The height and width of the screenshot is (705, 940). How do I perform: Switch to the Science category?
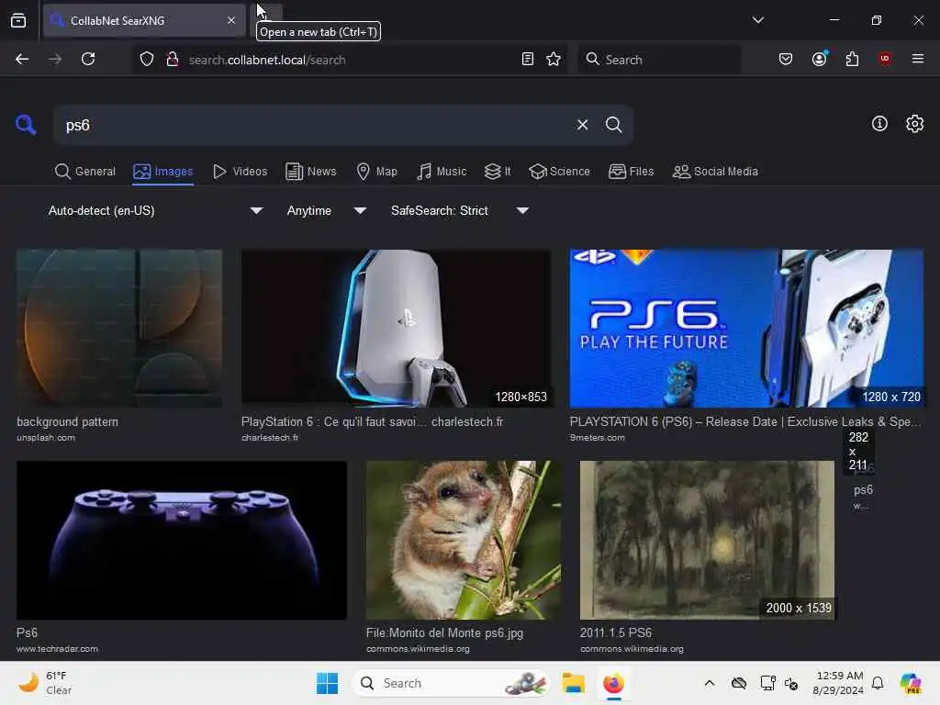point(559,172)
